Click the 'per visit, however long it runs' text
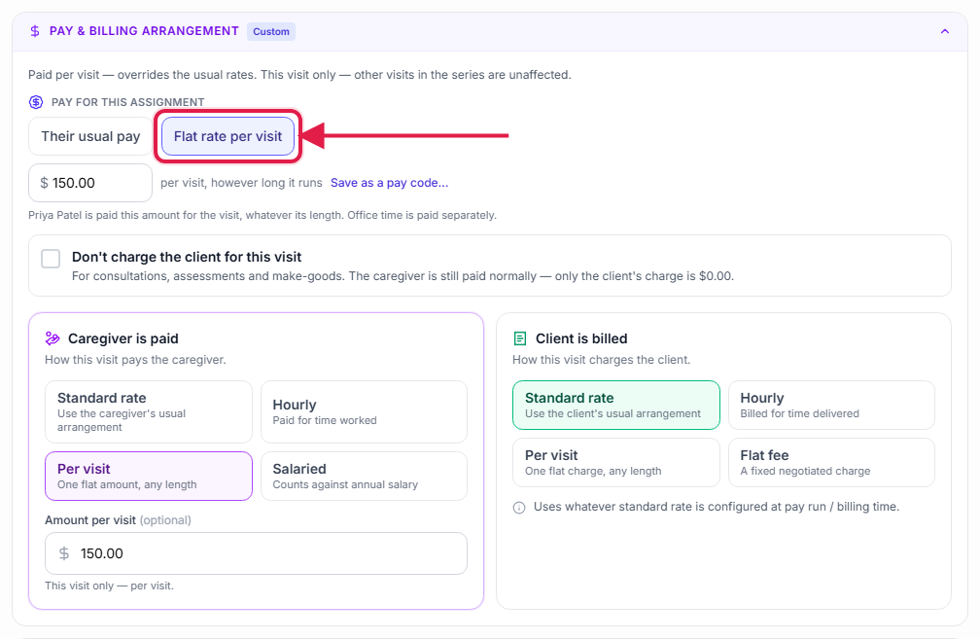The height and width of the screenshot is (639, 980). coord(241,183)
